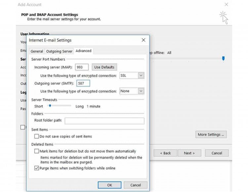Click the Incoming server (IMAP) port field

pos(82,67)
